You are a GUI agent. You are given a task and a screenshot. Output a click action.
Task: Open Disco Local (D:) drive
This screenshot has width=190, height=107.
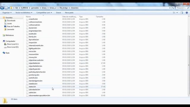tap(13, 47)
